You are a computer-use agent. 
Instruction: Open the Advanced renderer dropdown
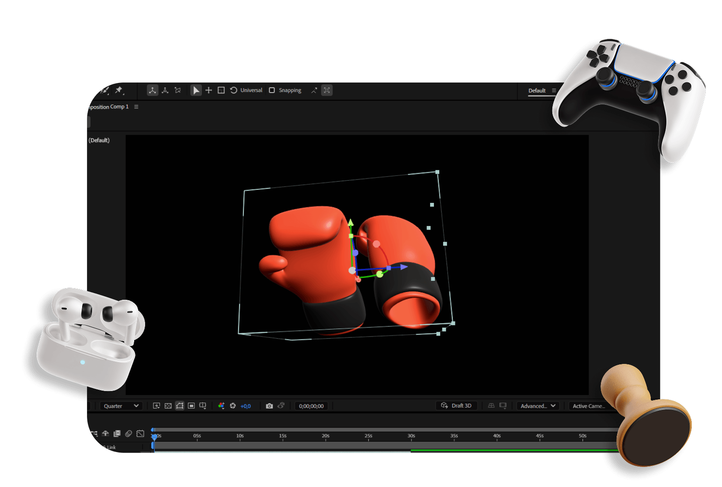click(x=538, y=406)
